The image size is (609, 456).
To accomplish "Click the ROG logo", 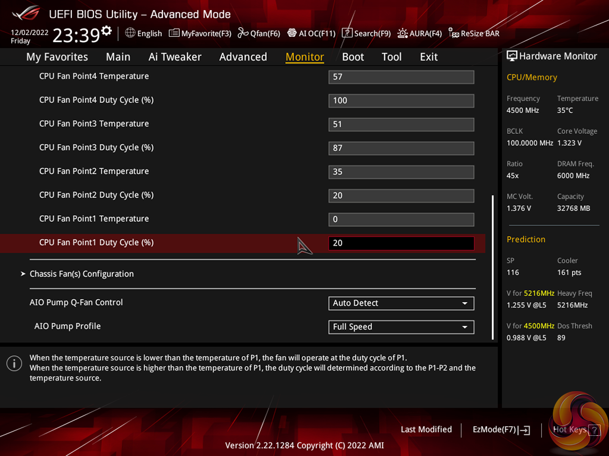I will tap(26, 13).
